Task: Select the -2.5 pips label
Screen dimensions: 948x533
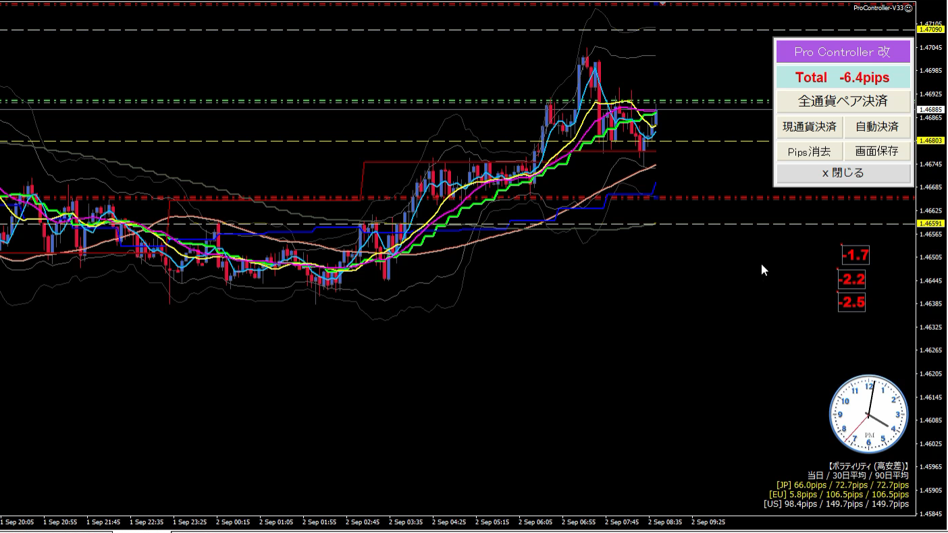Action: [851, 302]
